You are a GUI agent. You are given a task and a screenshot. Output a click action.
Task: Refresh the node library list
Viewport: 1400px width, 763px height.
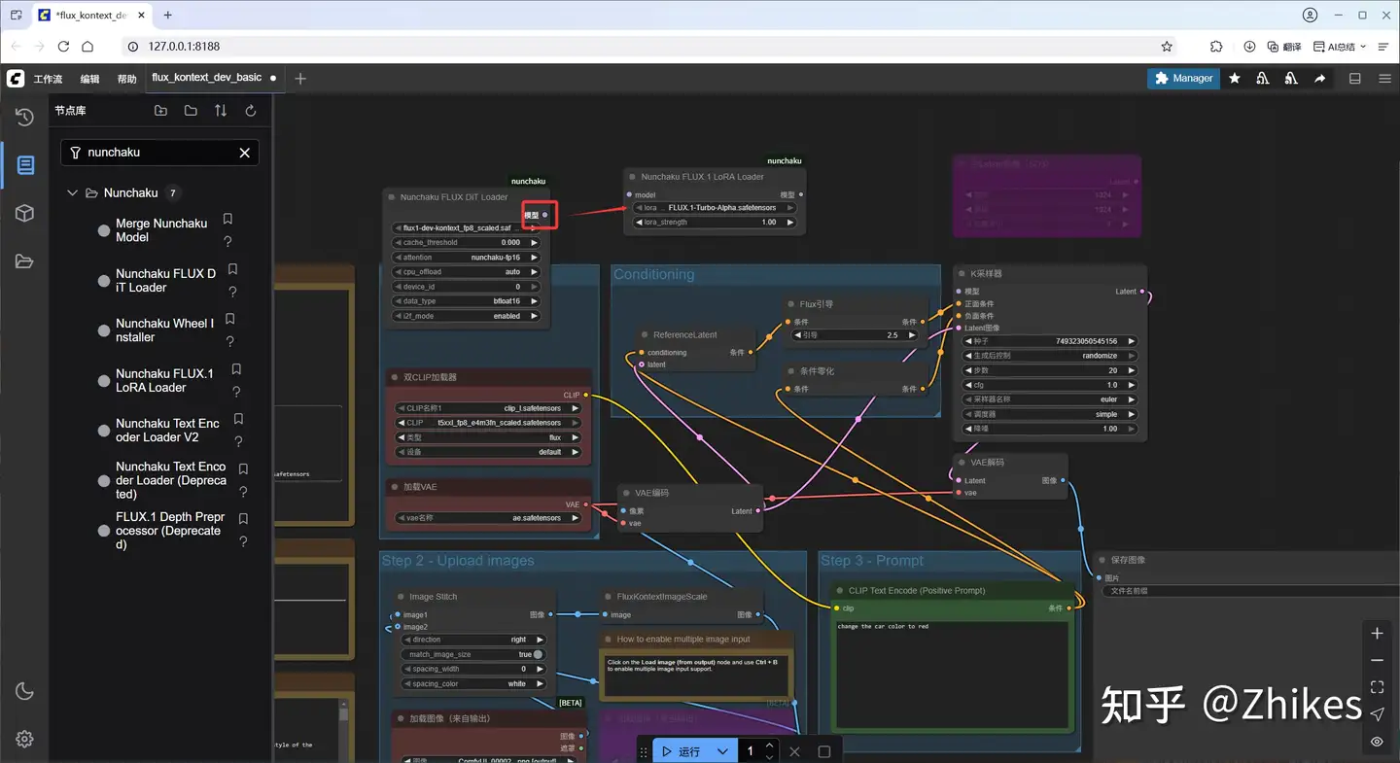[251, 111]
